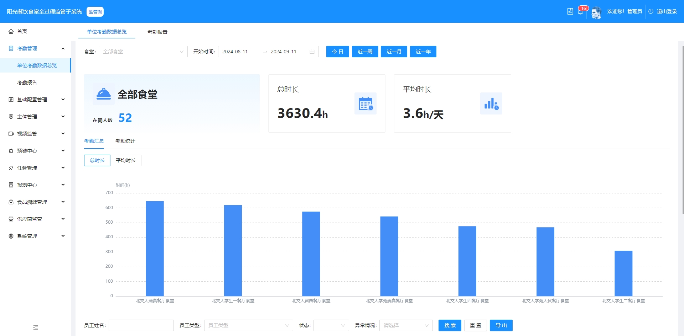Viewport: 684px width, 336px height.
Task: Open notifications bell with 16 badge
Action: (580, 12)
